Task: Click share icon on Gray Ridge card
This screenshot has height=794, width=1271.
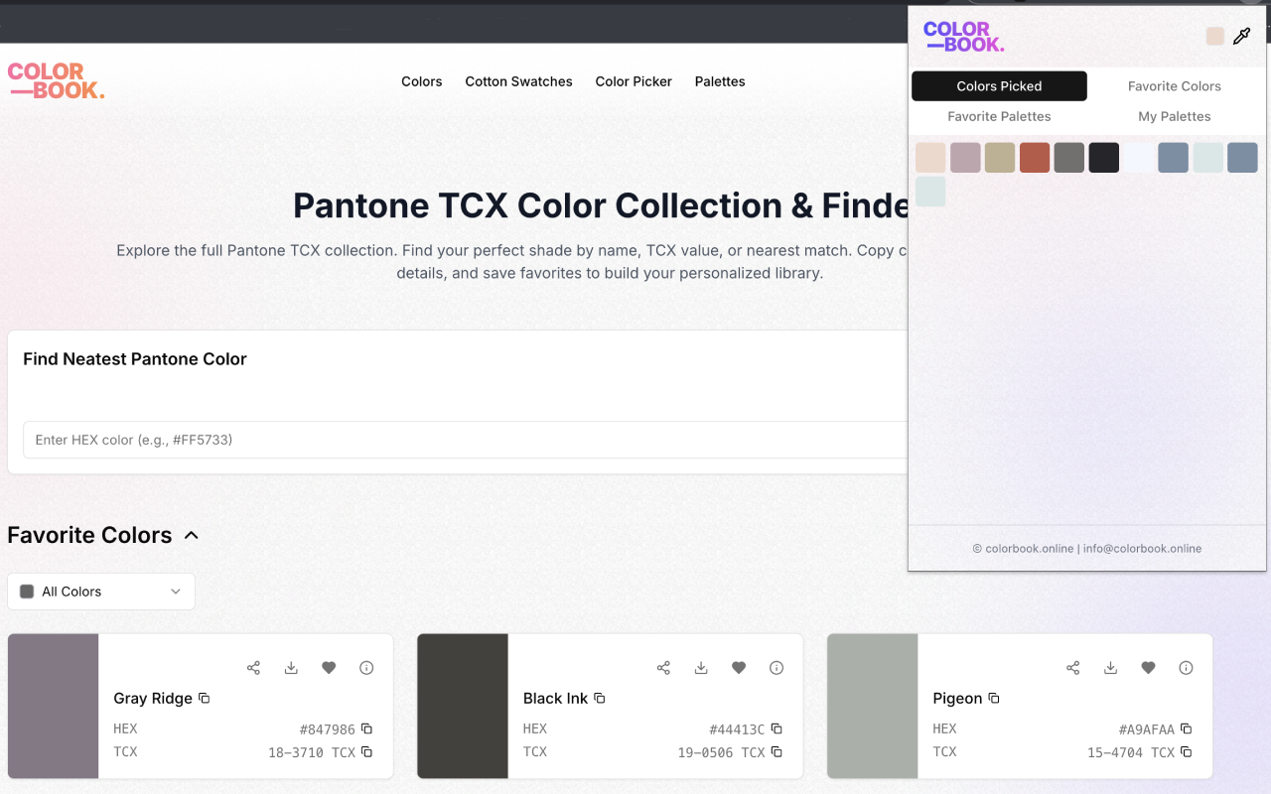Action: [x=254, y=668]
